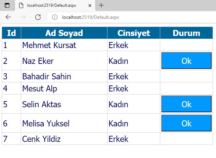
Task: Click the browser back arrow
Action: coord(8,17)
